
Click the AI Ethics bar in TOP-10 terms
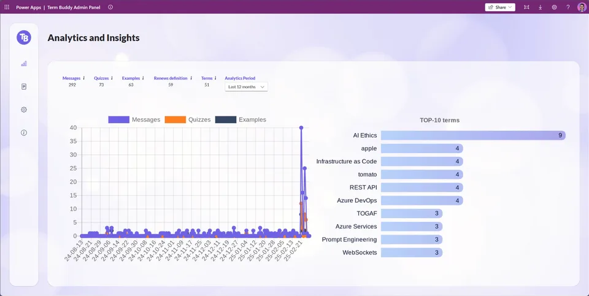[473, 135]
